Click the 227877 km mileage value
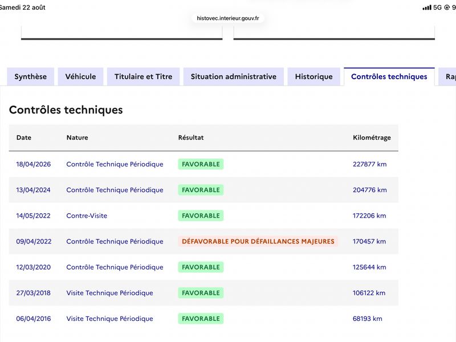This screenshot has height=342, width=456. pyautogui.click(x=369, y=164)
